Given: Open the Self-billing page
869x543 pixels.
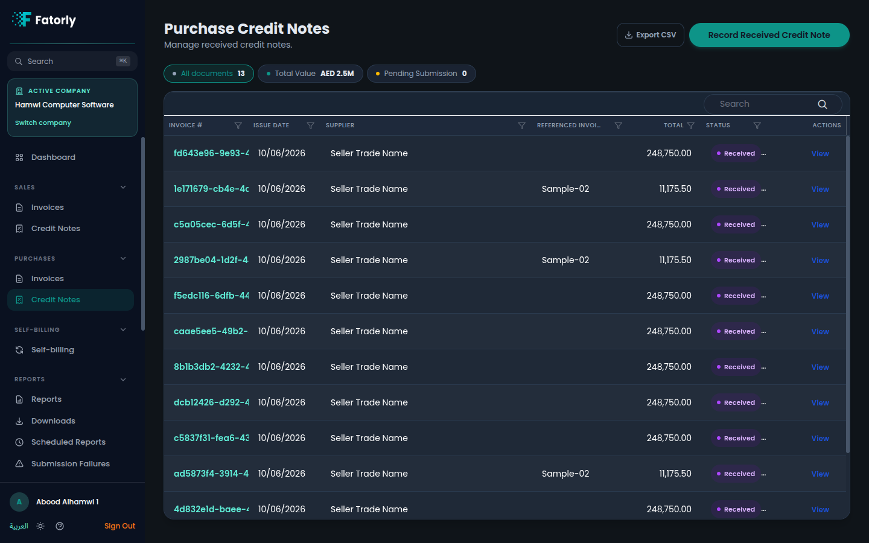Looking at the screenshot, I should (71, 350).
